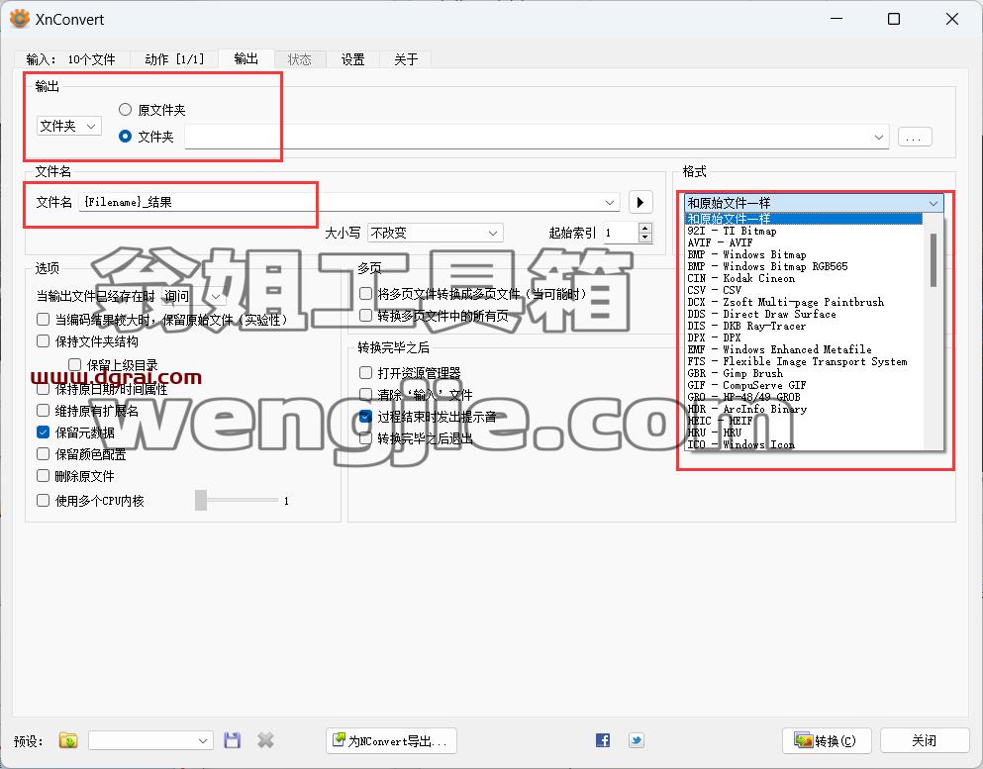Choose CSV - CSV format
Viewport: 983px width, 769px height.
(804, 290)
